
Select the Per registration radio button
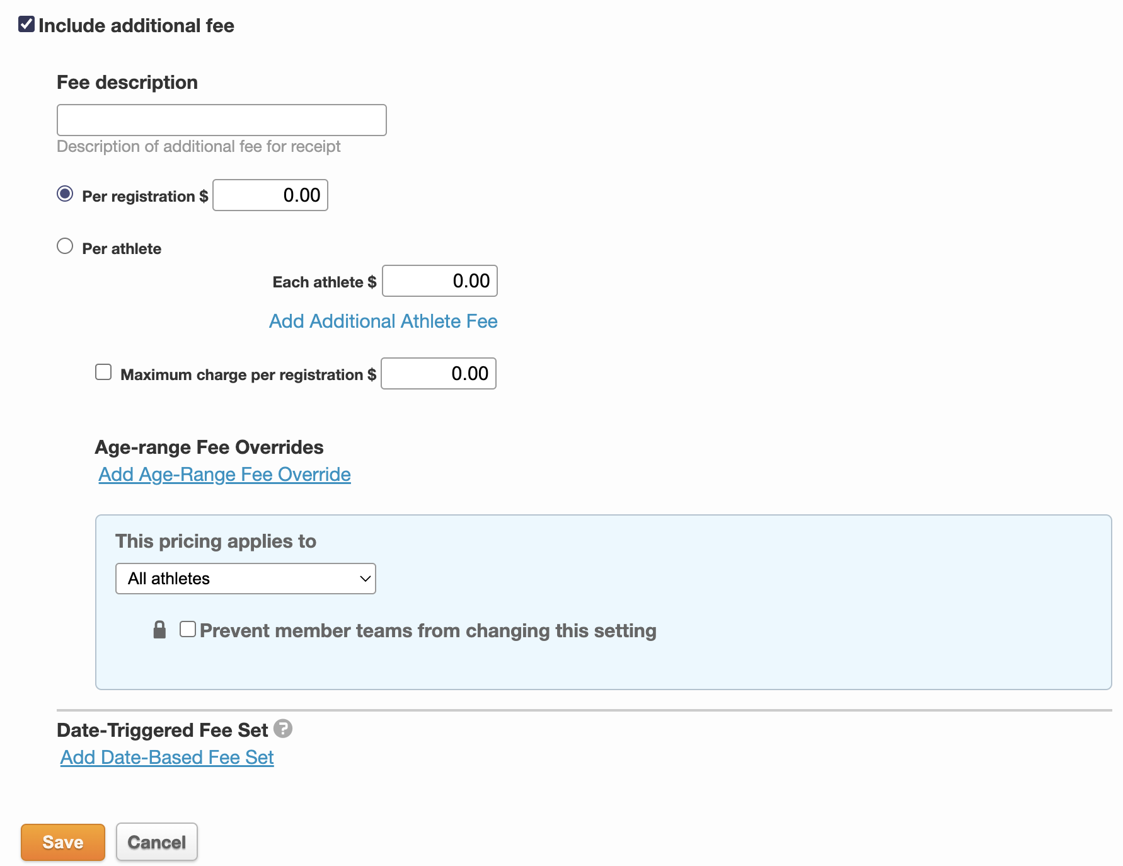(65, 194)
